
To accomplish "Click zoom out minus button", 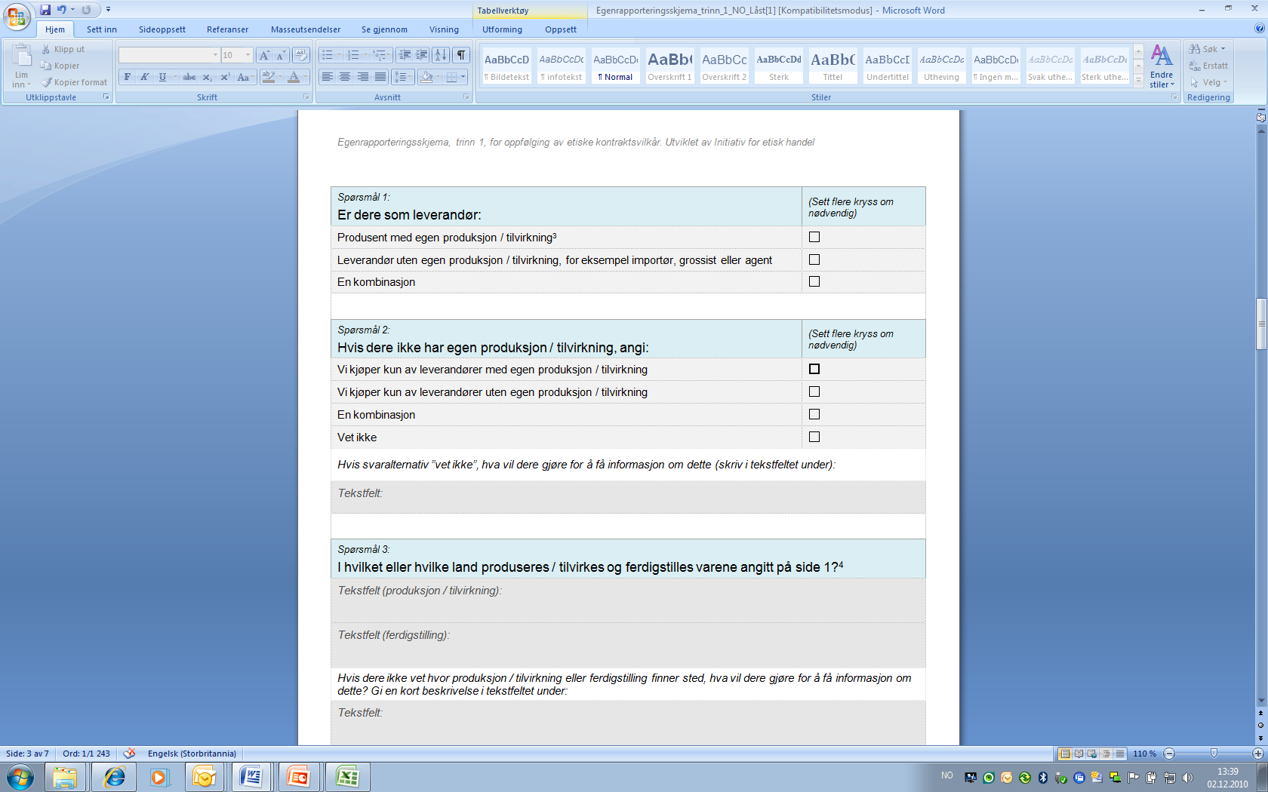I will [x=1169, y=754].
